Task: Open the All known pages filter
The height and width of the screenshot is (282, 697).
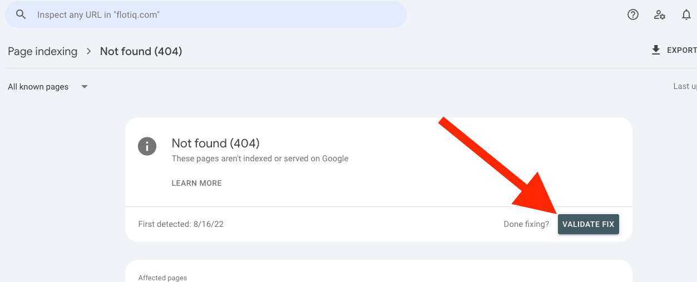Action: point(48,87)
